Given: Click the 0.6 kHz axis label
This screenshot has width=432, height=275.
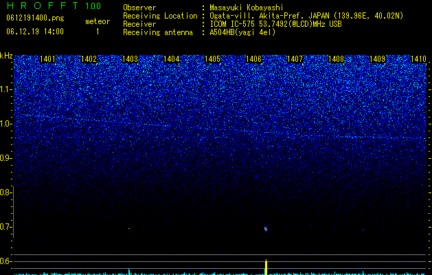Looking at the screenshot, I should (x=5, y=261).
